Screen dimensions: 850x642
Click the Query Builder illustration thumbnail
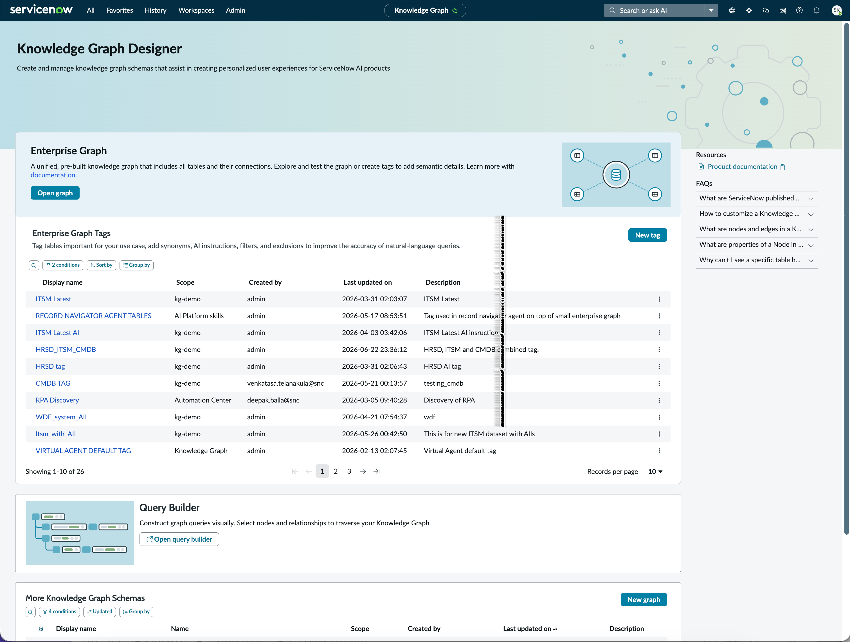(80, 533)
